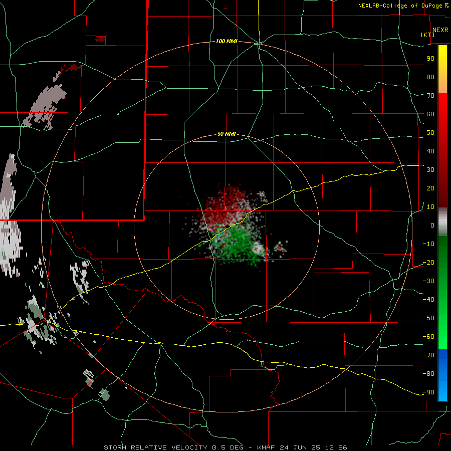Click the -80 value on the velocity scale
The width and height of the screenshot is (451, 451).
pyautogui.click(x=428, y=374)
